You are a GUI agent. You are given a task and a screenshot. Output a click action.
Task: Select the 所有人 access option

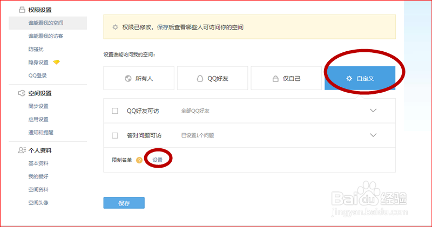[x=139, y=78]
